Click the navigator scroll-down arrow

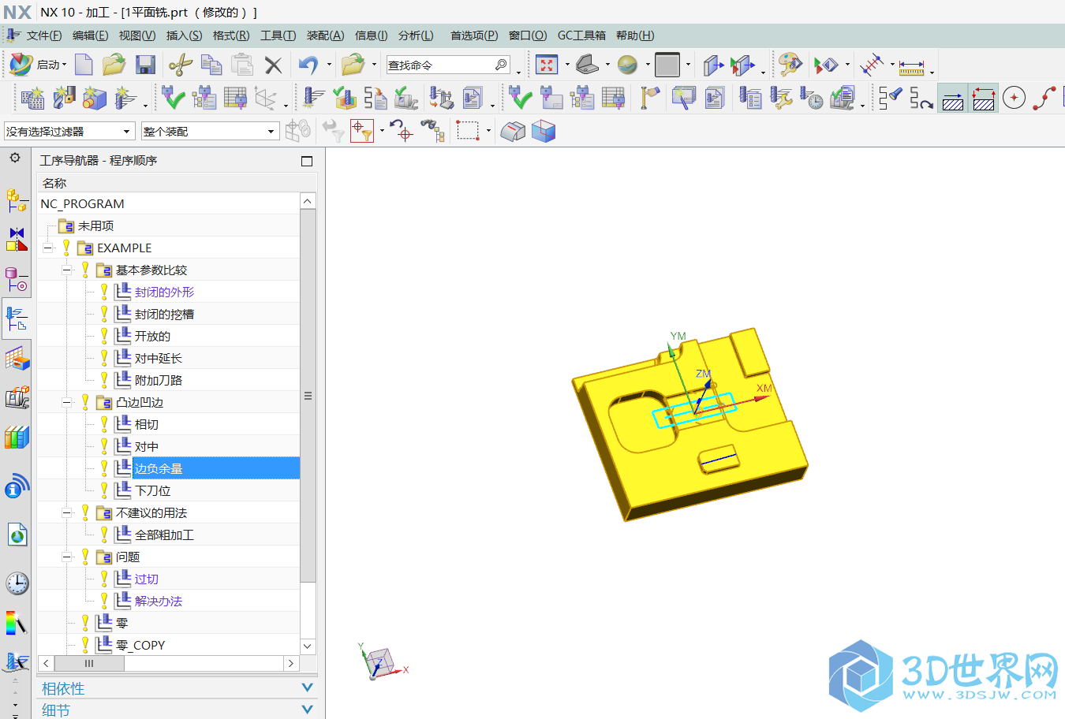(308, 646)
